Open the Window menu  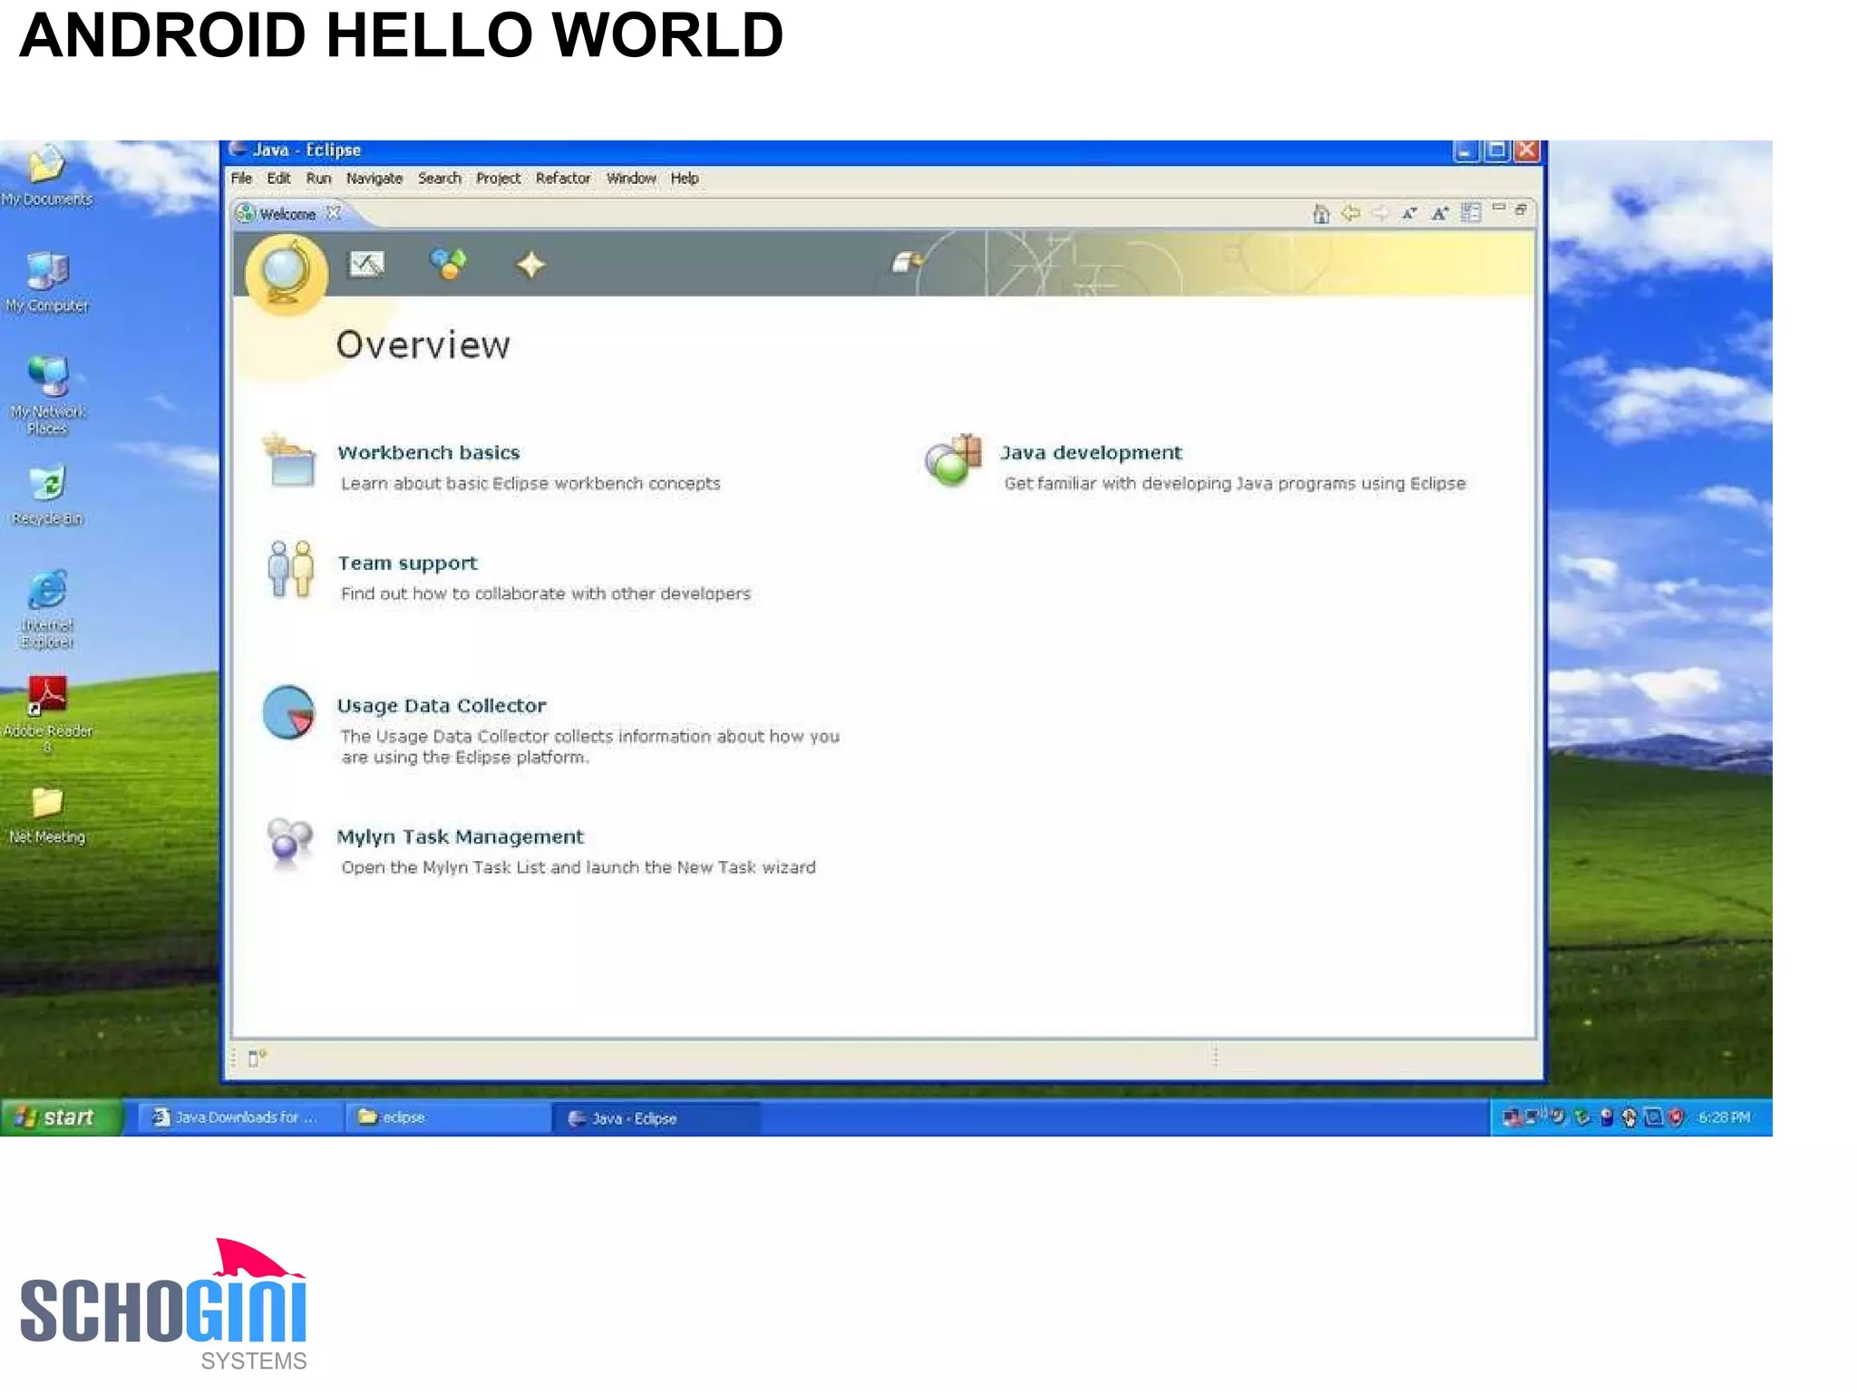click(631, 179)
